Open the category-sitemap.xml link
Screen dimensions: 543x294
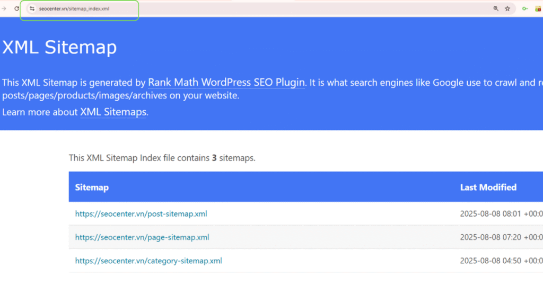pyautogui.click(x=148, y=261)
